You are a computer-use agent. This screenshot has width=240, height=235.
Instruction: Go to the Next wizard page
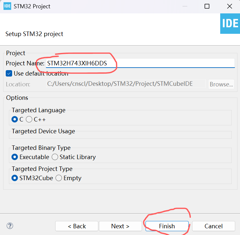coord(120,226)
